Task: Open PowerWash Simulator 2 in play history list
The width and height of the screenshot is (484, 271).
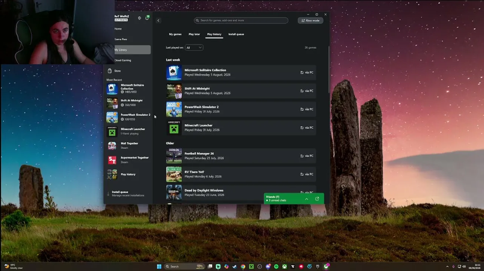Action: pos(241,109)
